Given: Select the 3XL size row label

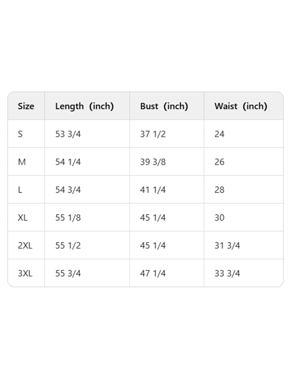Looking at the screenshot, I should (25, 273).
